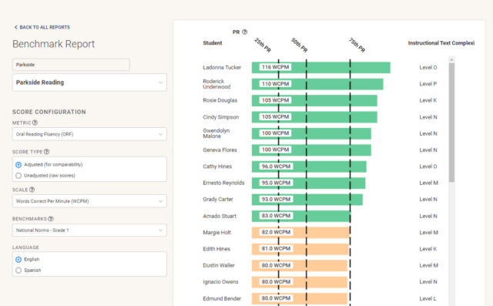This screenshot has width=493, height=306.
Task: Select Adjusted (for comparability) score type
Action: [18, 165]
